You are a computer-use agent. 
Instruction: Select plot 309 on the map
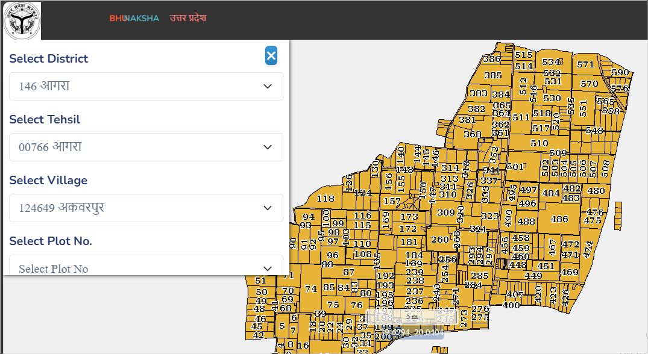pyautogui.click(x=446, y=213)
